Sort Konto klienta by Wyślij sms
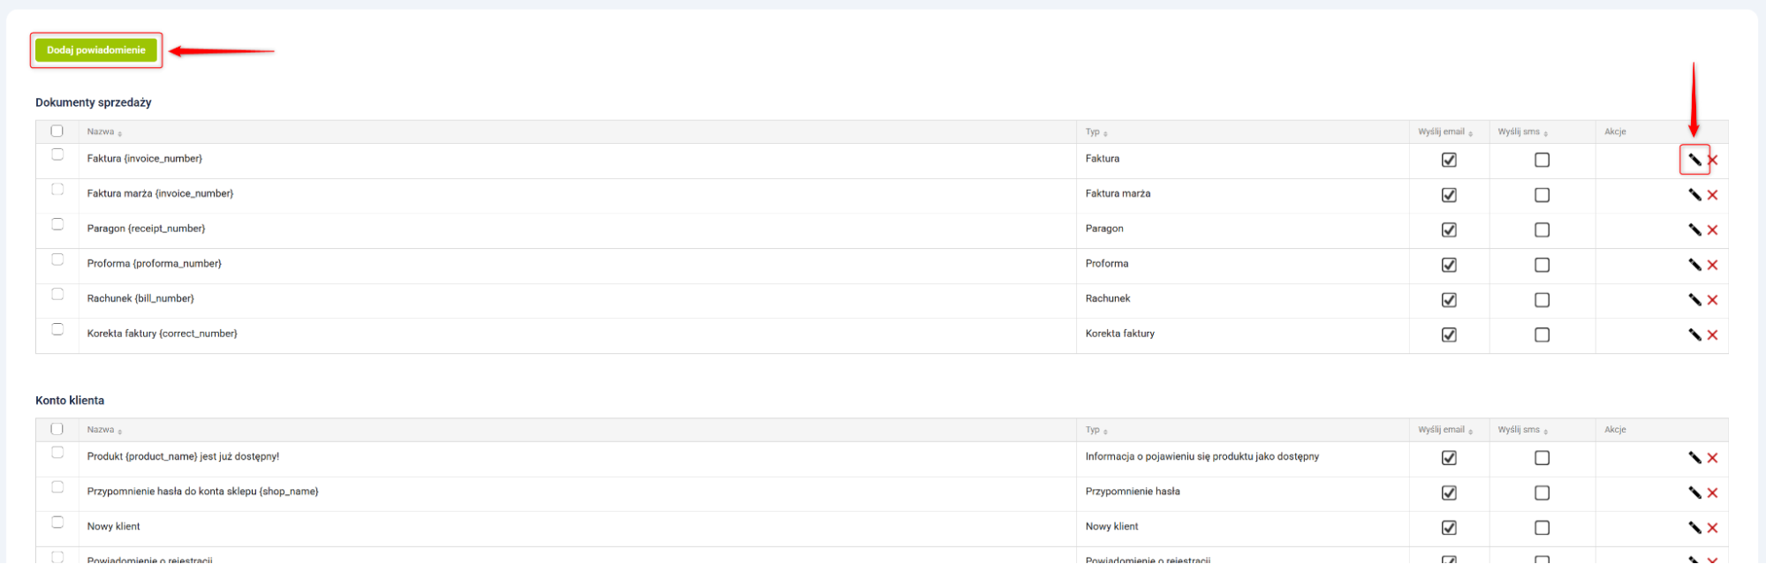The height and width of the screenshot is (564, 1766). click(1522, 430)
